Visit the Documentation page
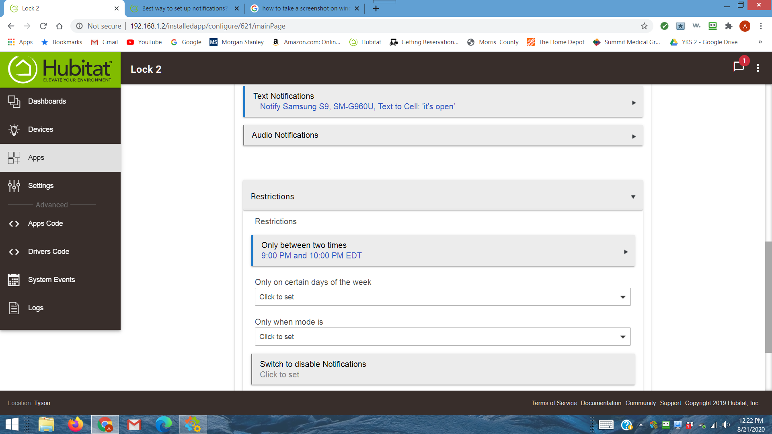 point(601,403)
